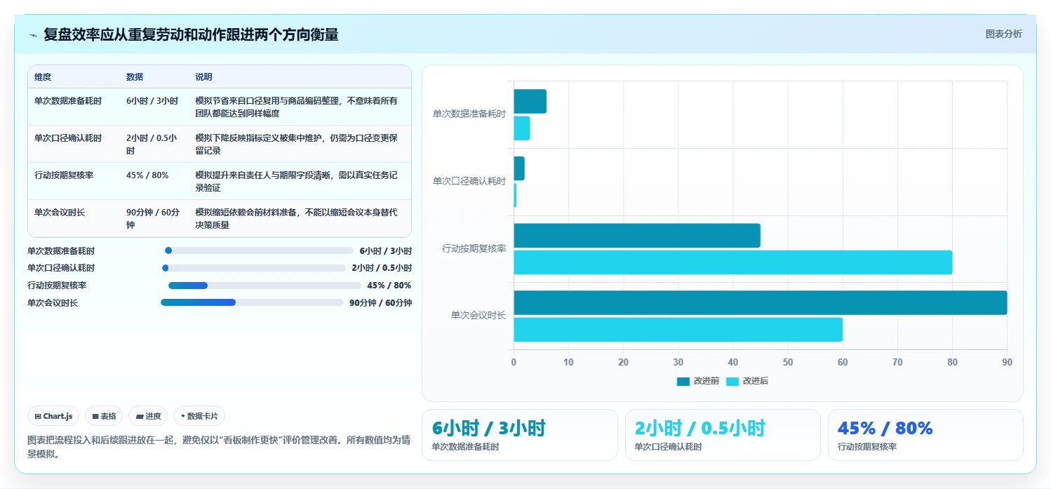Click chart y-axis label 单次会议时长
Viewport: 1051px width, 489px height.
tap(478, 316)
